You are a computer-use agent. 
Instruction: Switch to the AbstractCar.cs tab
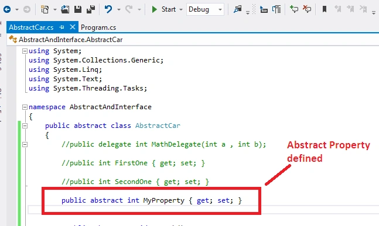(x=31, y=27)
